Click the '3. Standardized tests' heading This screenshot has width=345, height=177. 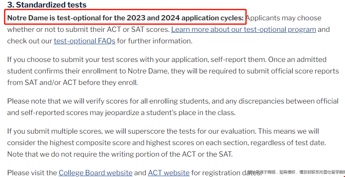click(x=47, y=4)
